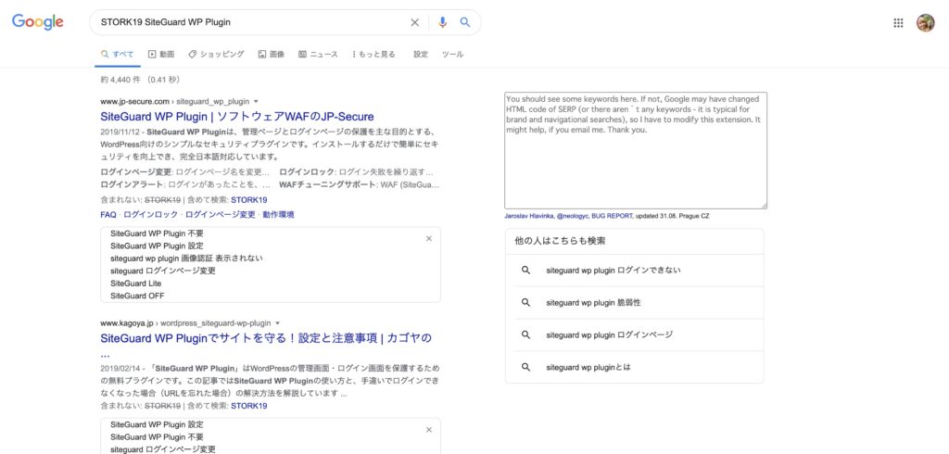Open the ログインページ変更 sitelink next to FAQ

click(x=221, y=215)
